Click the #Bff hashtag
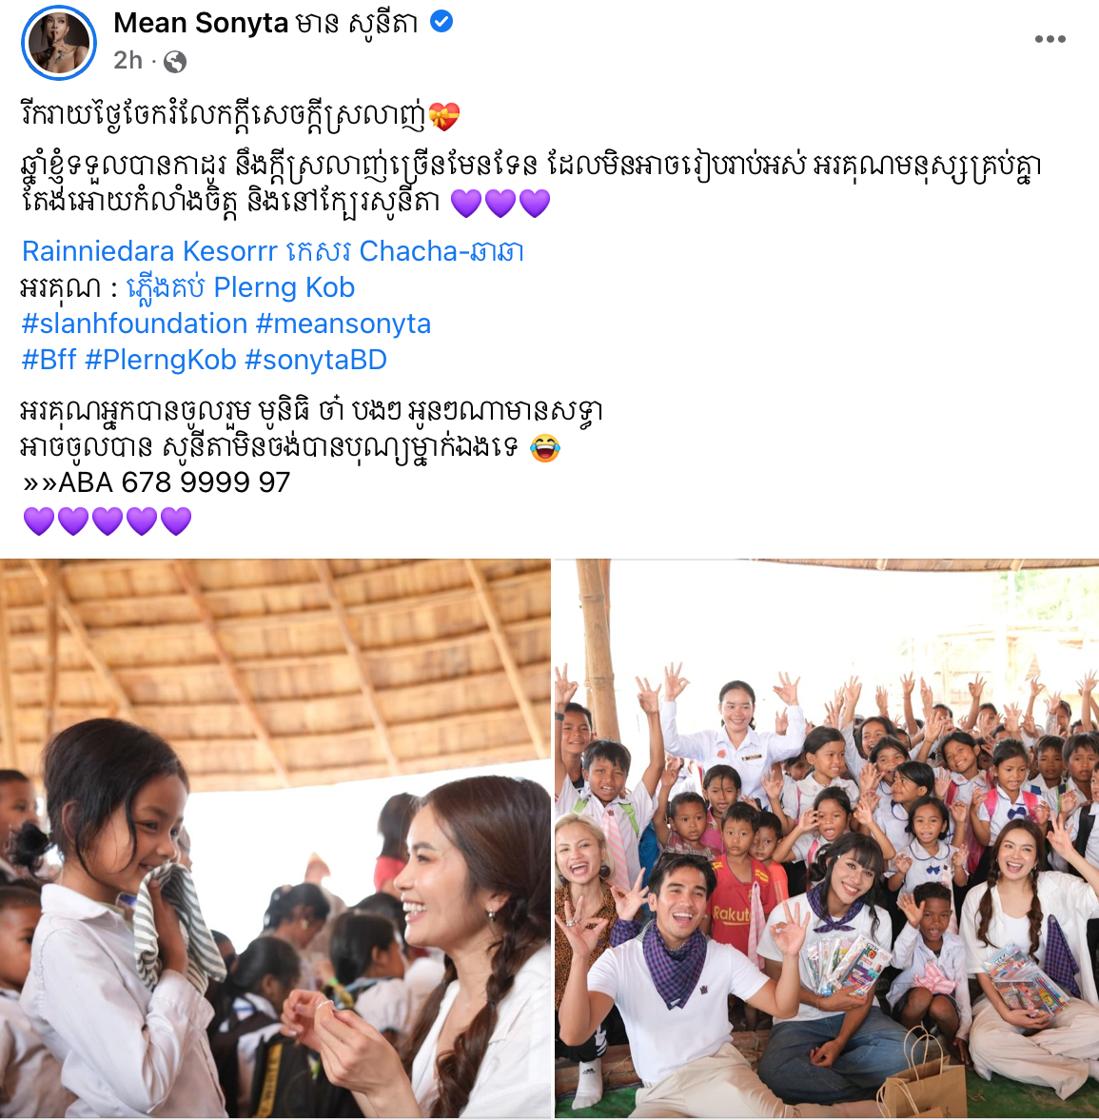The height and width of the screenshot is (1120, 1099). pyautogui.click(x=49, y=360)
